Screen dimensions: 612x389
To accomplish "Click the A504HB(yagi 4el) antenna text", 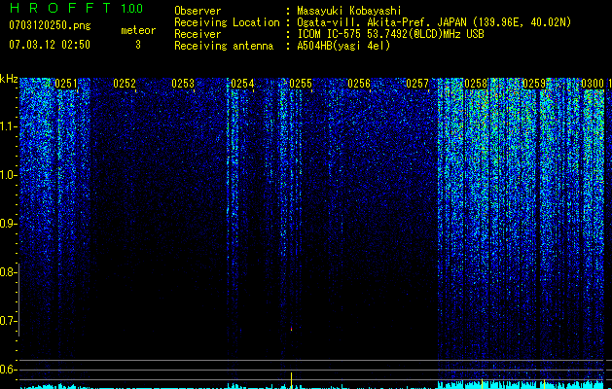I will [x=343, y=46].
